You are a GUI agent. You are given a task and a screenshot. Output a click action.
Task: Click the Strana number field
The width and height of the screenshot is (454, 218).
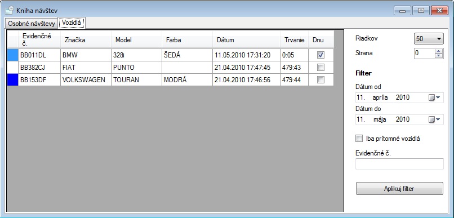tap(425, 54)
